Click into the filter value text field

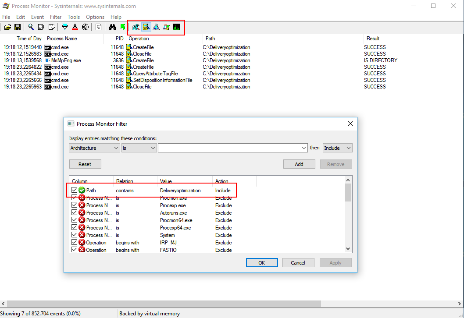230,148
